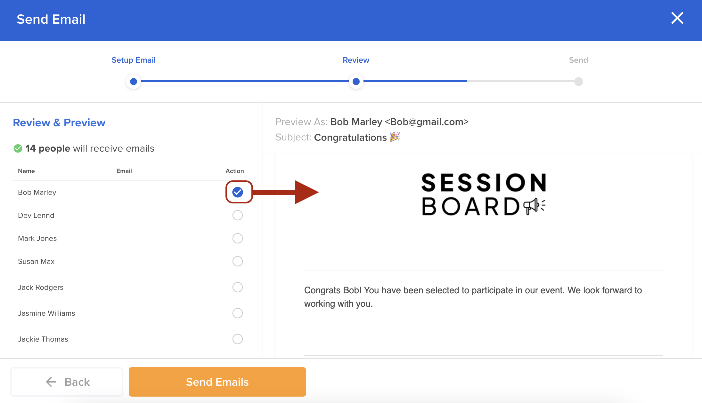The image size is (702, 403).
Task: Click the Setup Email progress dot
Action: tap(134, 82)
